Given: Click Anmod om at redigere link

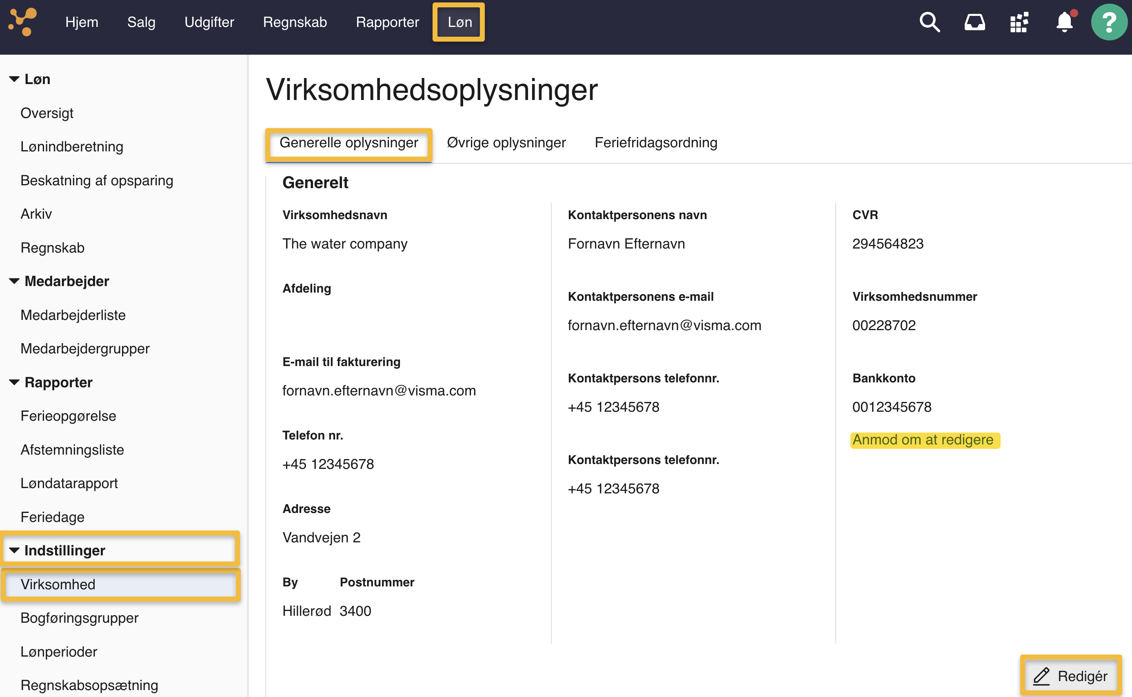Looking at the screenshot, I should pos(923,440).
